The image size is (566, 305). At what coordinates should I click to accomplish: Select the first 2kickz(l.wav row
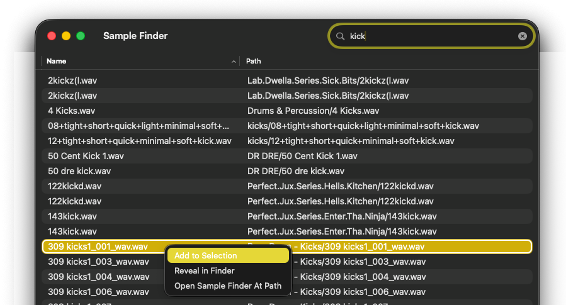pos(286,80)
